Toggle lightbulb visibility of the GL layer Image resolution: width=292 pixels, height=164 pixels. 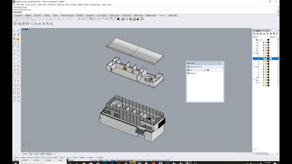click(x=264, y=48)
